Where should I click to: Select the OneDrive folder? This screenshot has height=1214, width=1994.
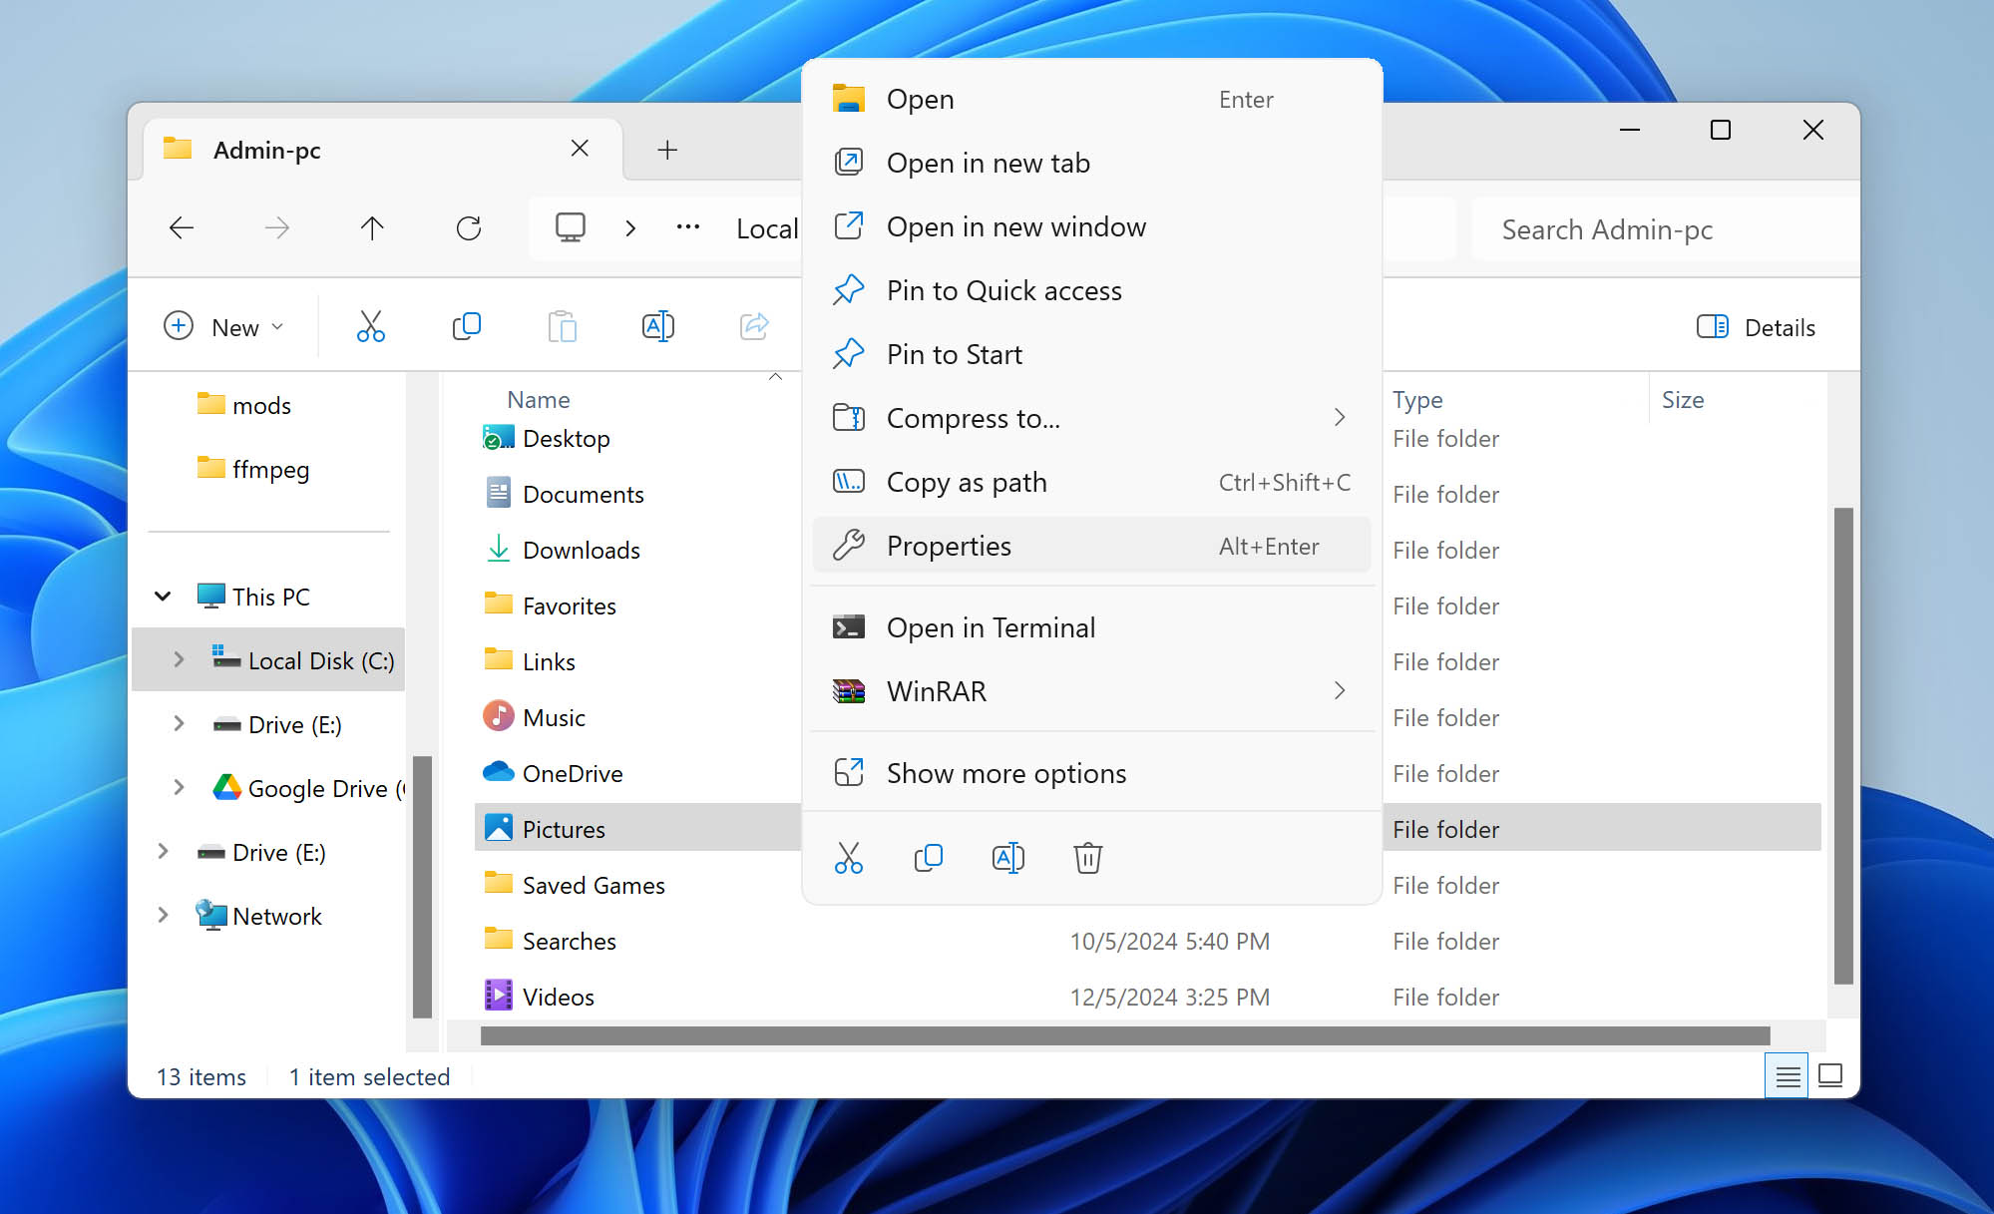tap(553, 773)
